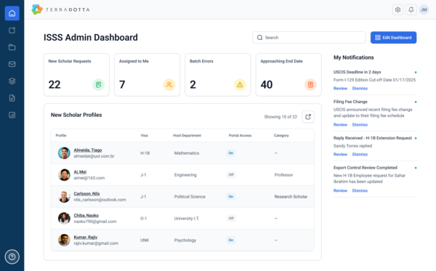The image size is (436, 271).
Task: Open Ai, Mei profile link
Action: 80,171
